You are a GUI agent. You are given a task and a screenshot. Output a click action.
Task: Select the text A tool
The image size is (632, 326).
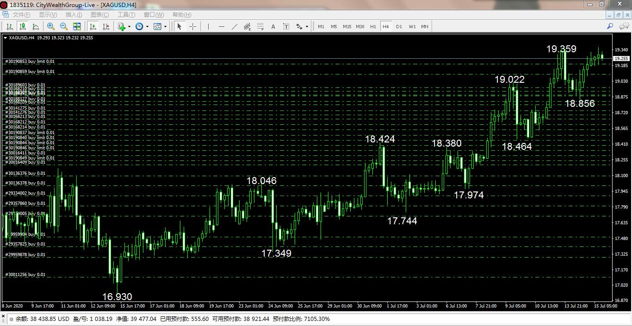point(273,26)
